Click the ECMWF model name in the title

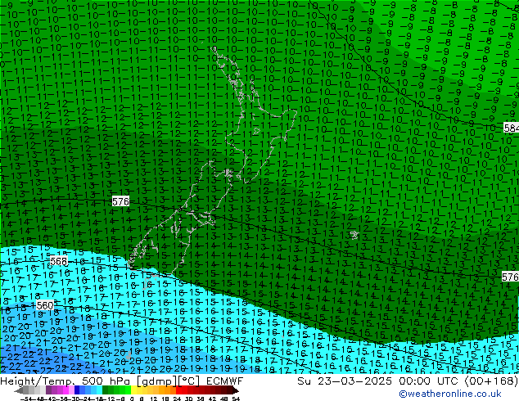(x=225, y=381)
